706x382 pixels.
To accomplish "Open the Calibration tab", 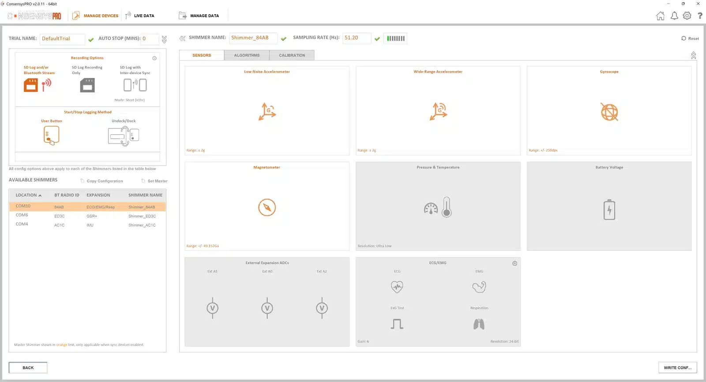I will coord(292,55).
